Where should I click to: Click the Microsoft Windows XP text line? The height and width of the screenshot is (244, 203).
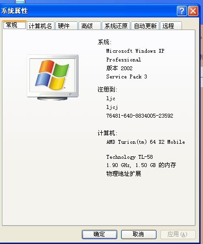pyautogui.click(x=135, y=51)
